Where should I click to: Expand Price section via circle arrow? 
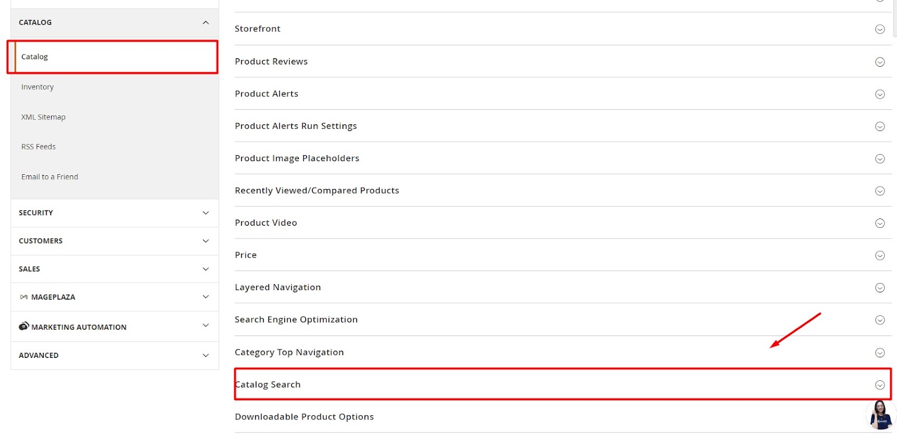[x=880, y=255]
